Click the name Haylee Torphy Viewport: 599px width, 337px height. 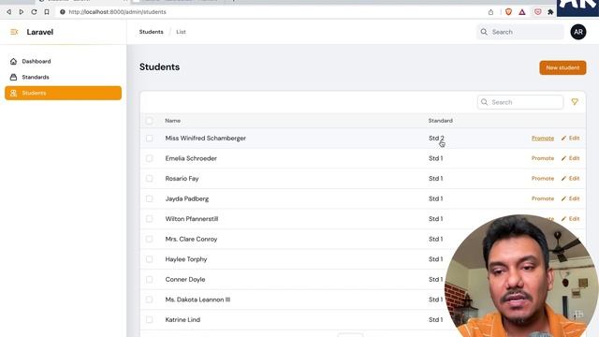[186, 259]
